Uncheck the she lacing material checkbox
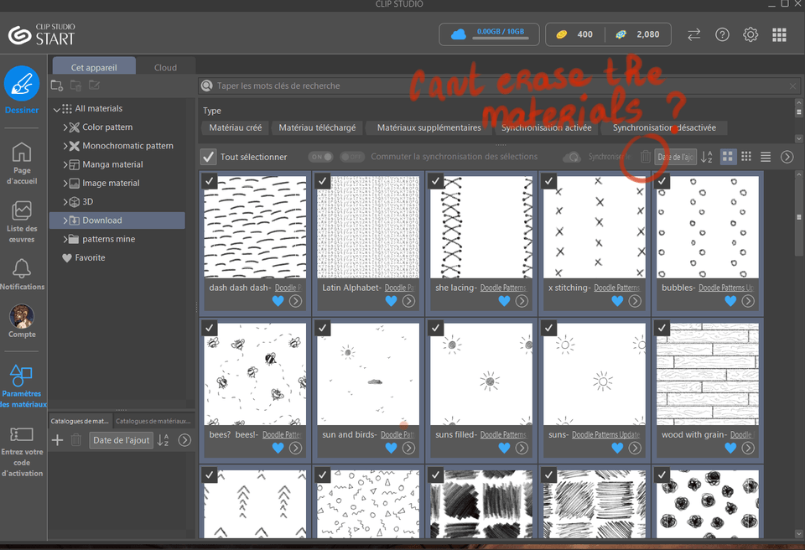 click(x=436, y=181)
